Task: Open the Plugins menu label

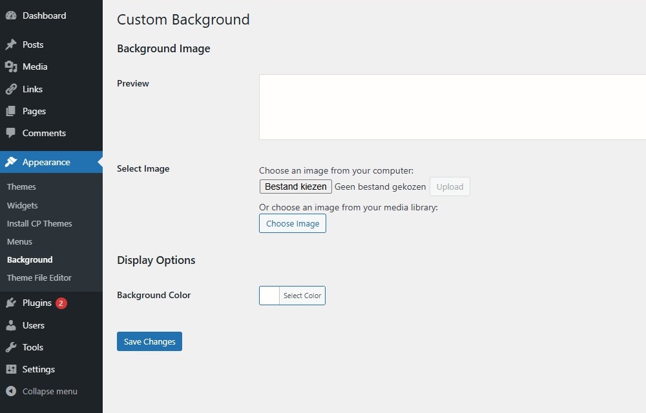Action: [37, 303]
